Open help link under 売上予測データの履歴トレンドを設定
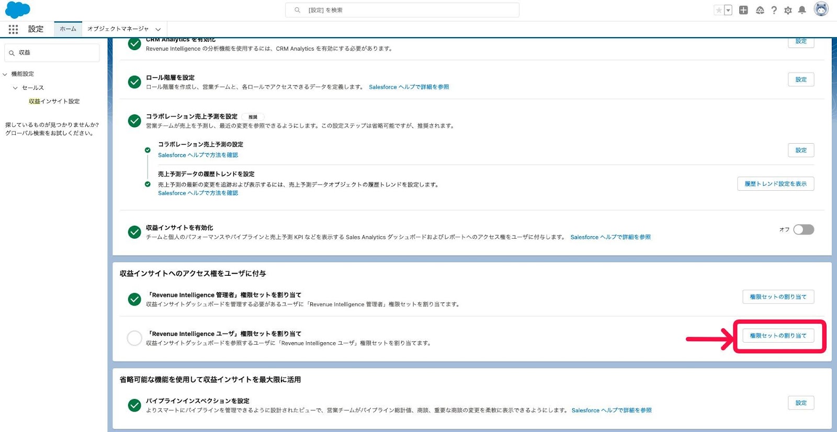837x432 pixels. tap(198, 193)
